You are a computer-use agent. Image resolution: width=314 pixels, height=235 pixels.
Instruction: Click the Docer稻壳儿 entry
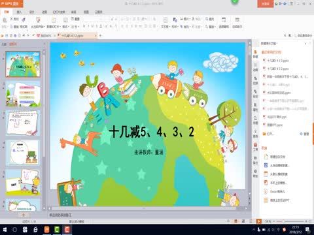click(x=275, y=191)
